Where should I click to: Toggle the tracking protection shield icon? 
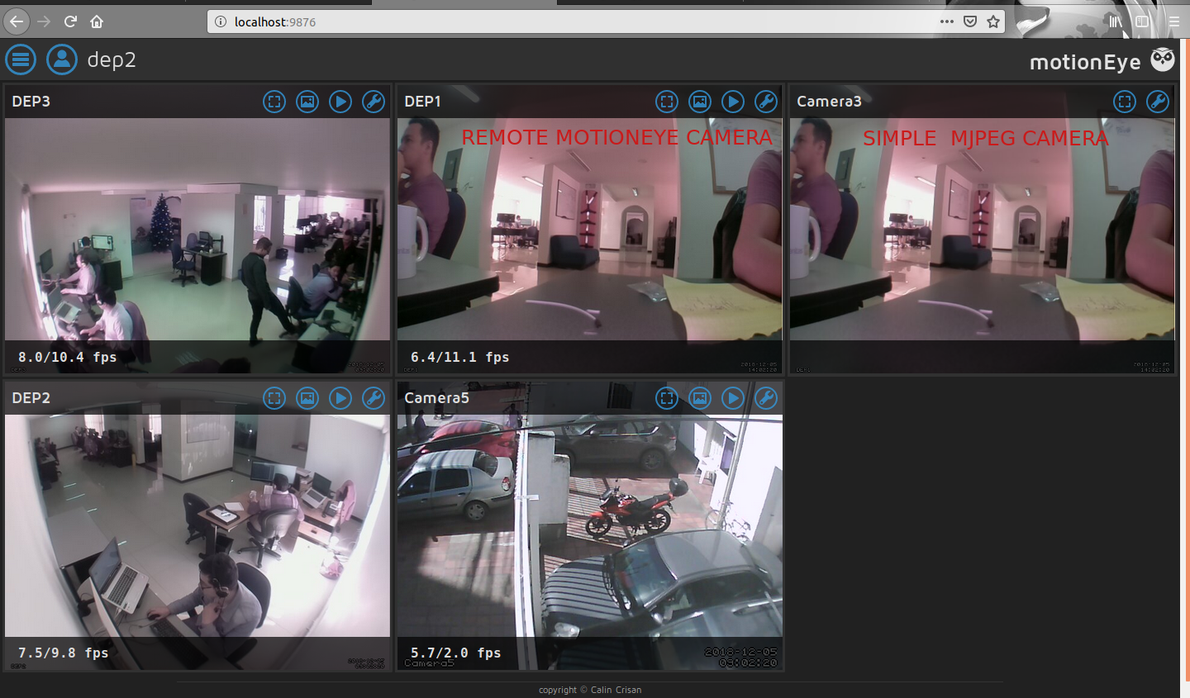[969, 22]
